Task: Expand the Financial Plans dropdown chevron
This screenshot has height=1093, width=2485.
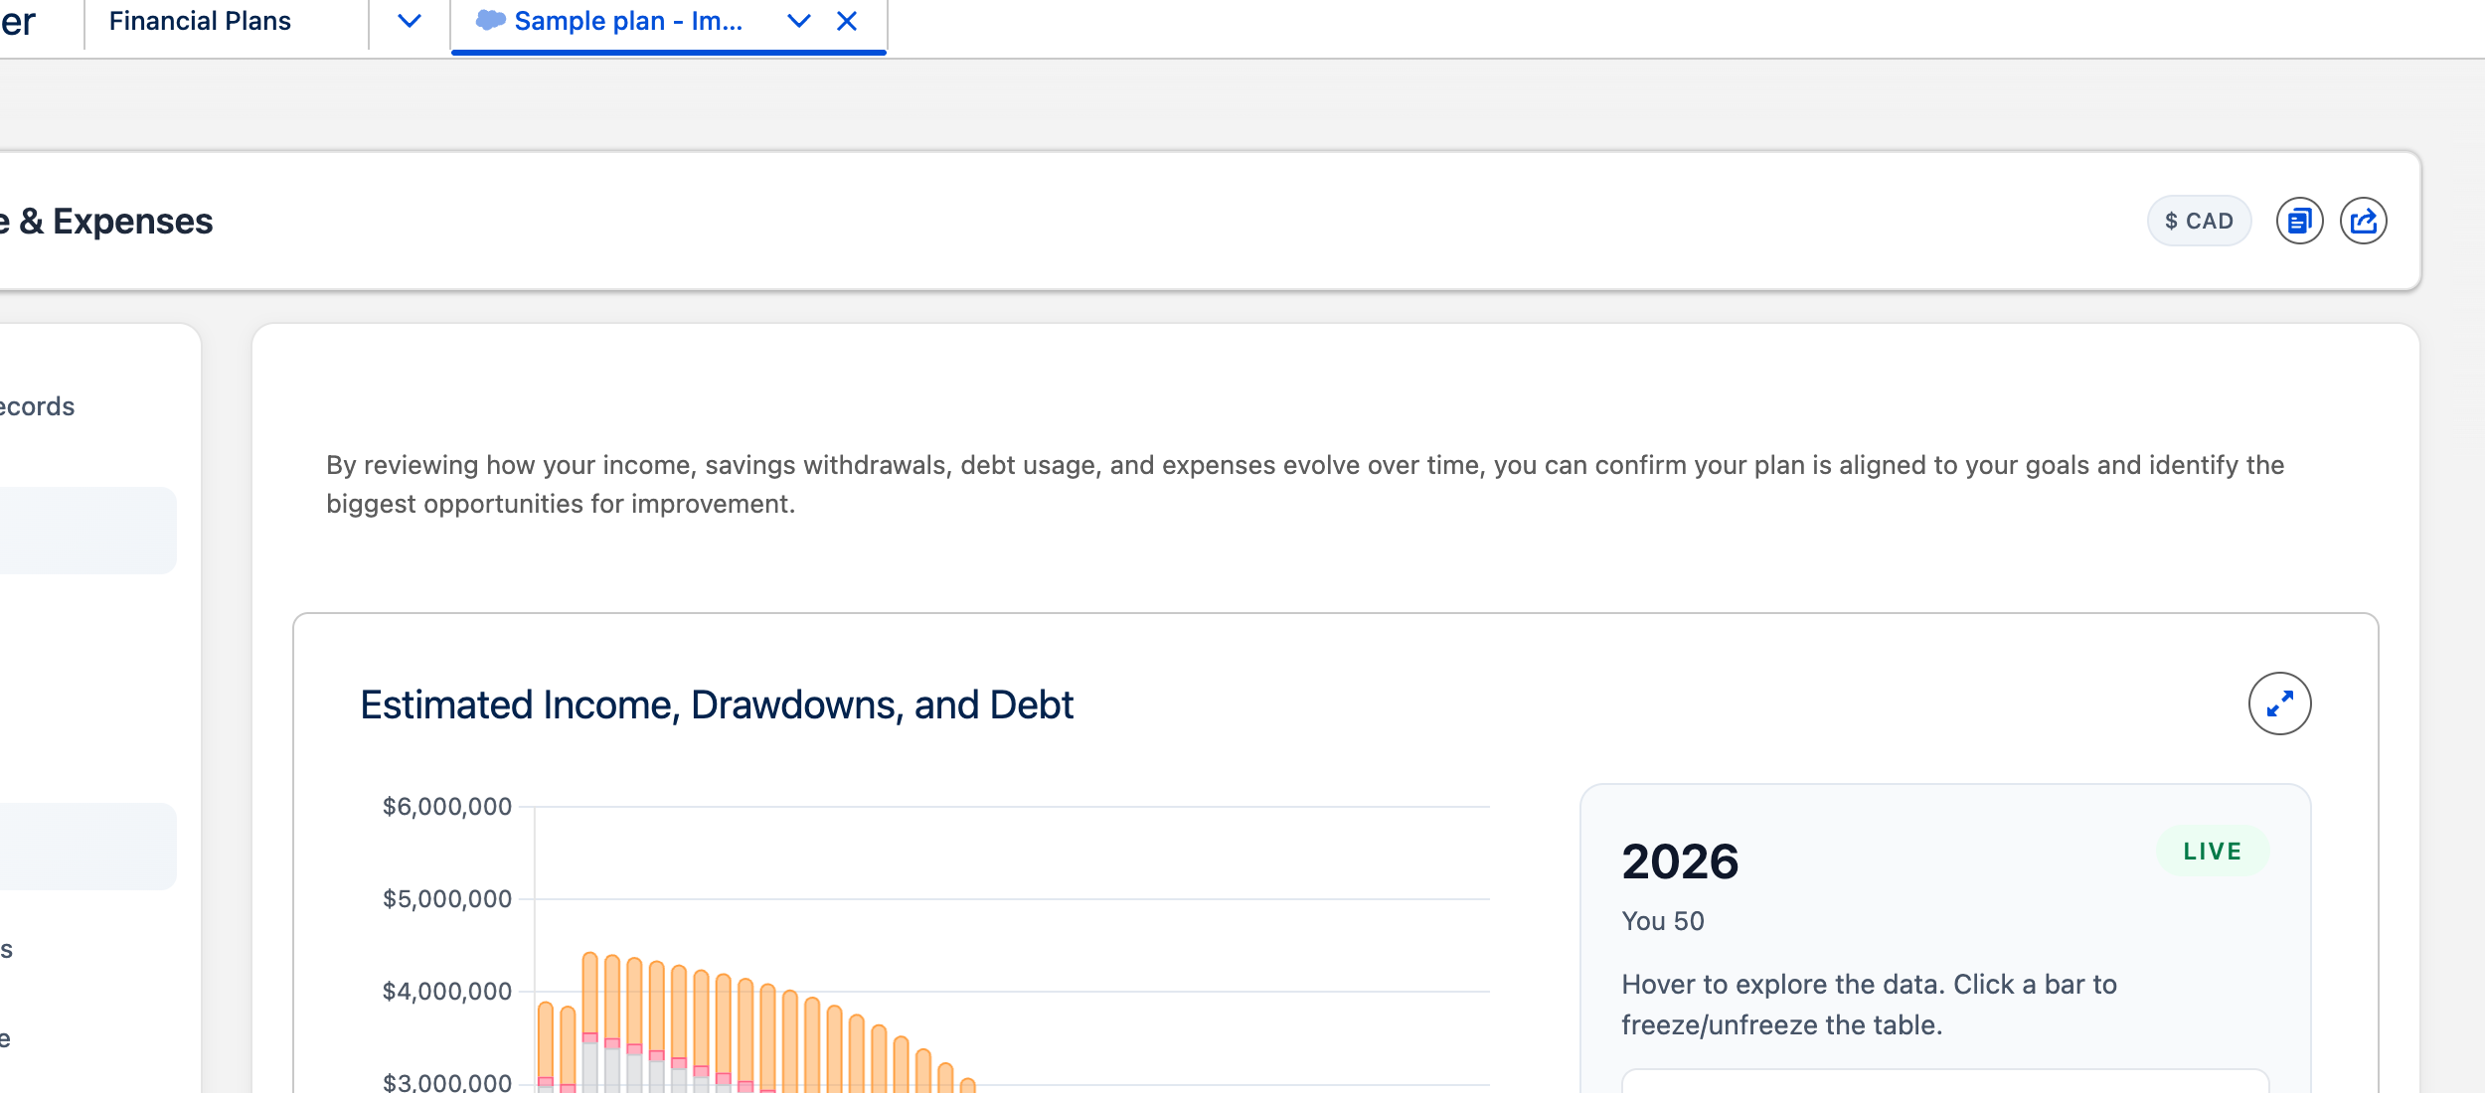Action: (x=410, y=21)
